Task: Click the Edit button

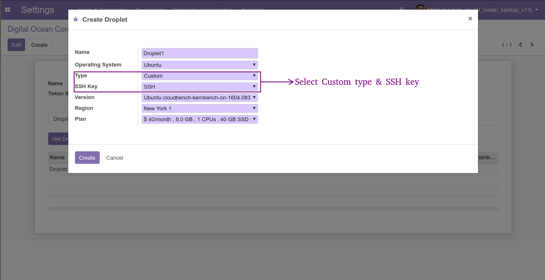Action: tap(16, 45)
